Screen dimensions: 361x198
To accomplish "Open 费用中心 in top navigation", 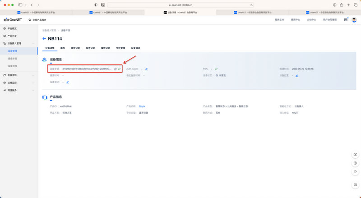I will pos(296,20).
